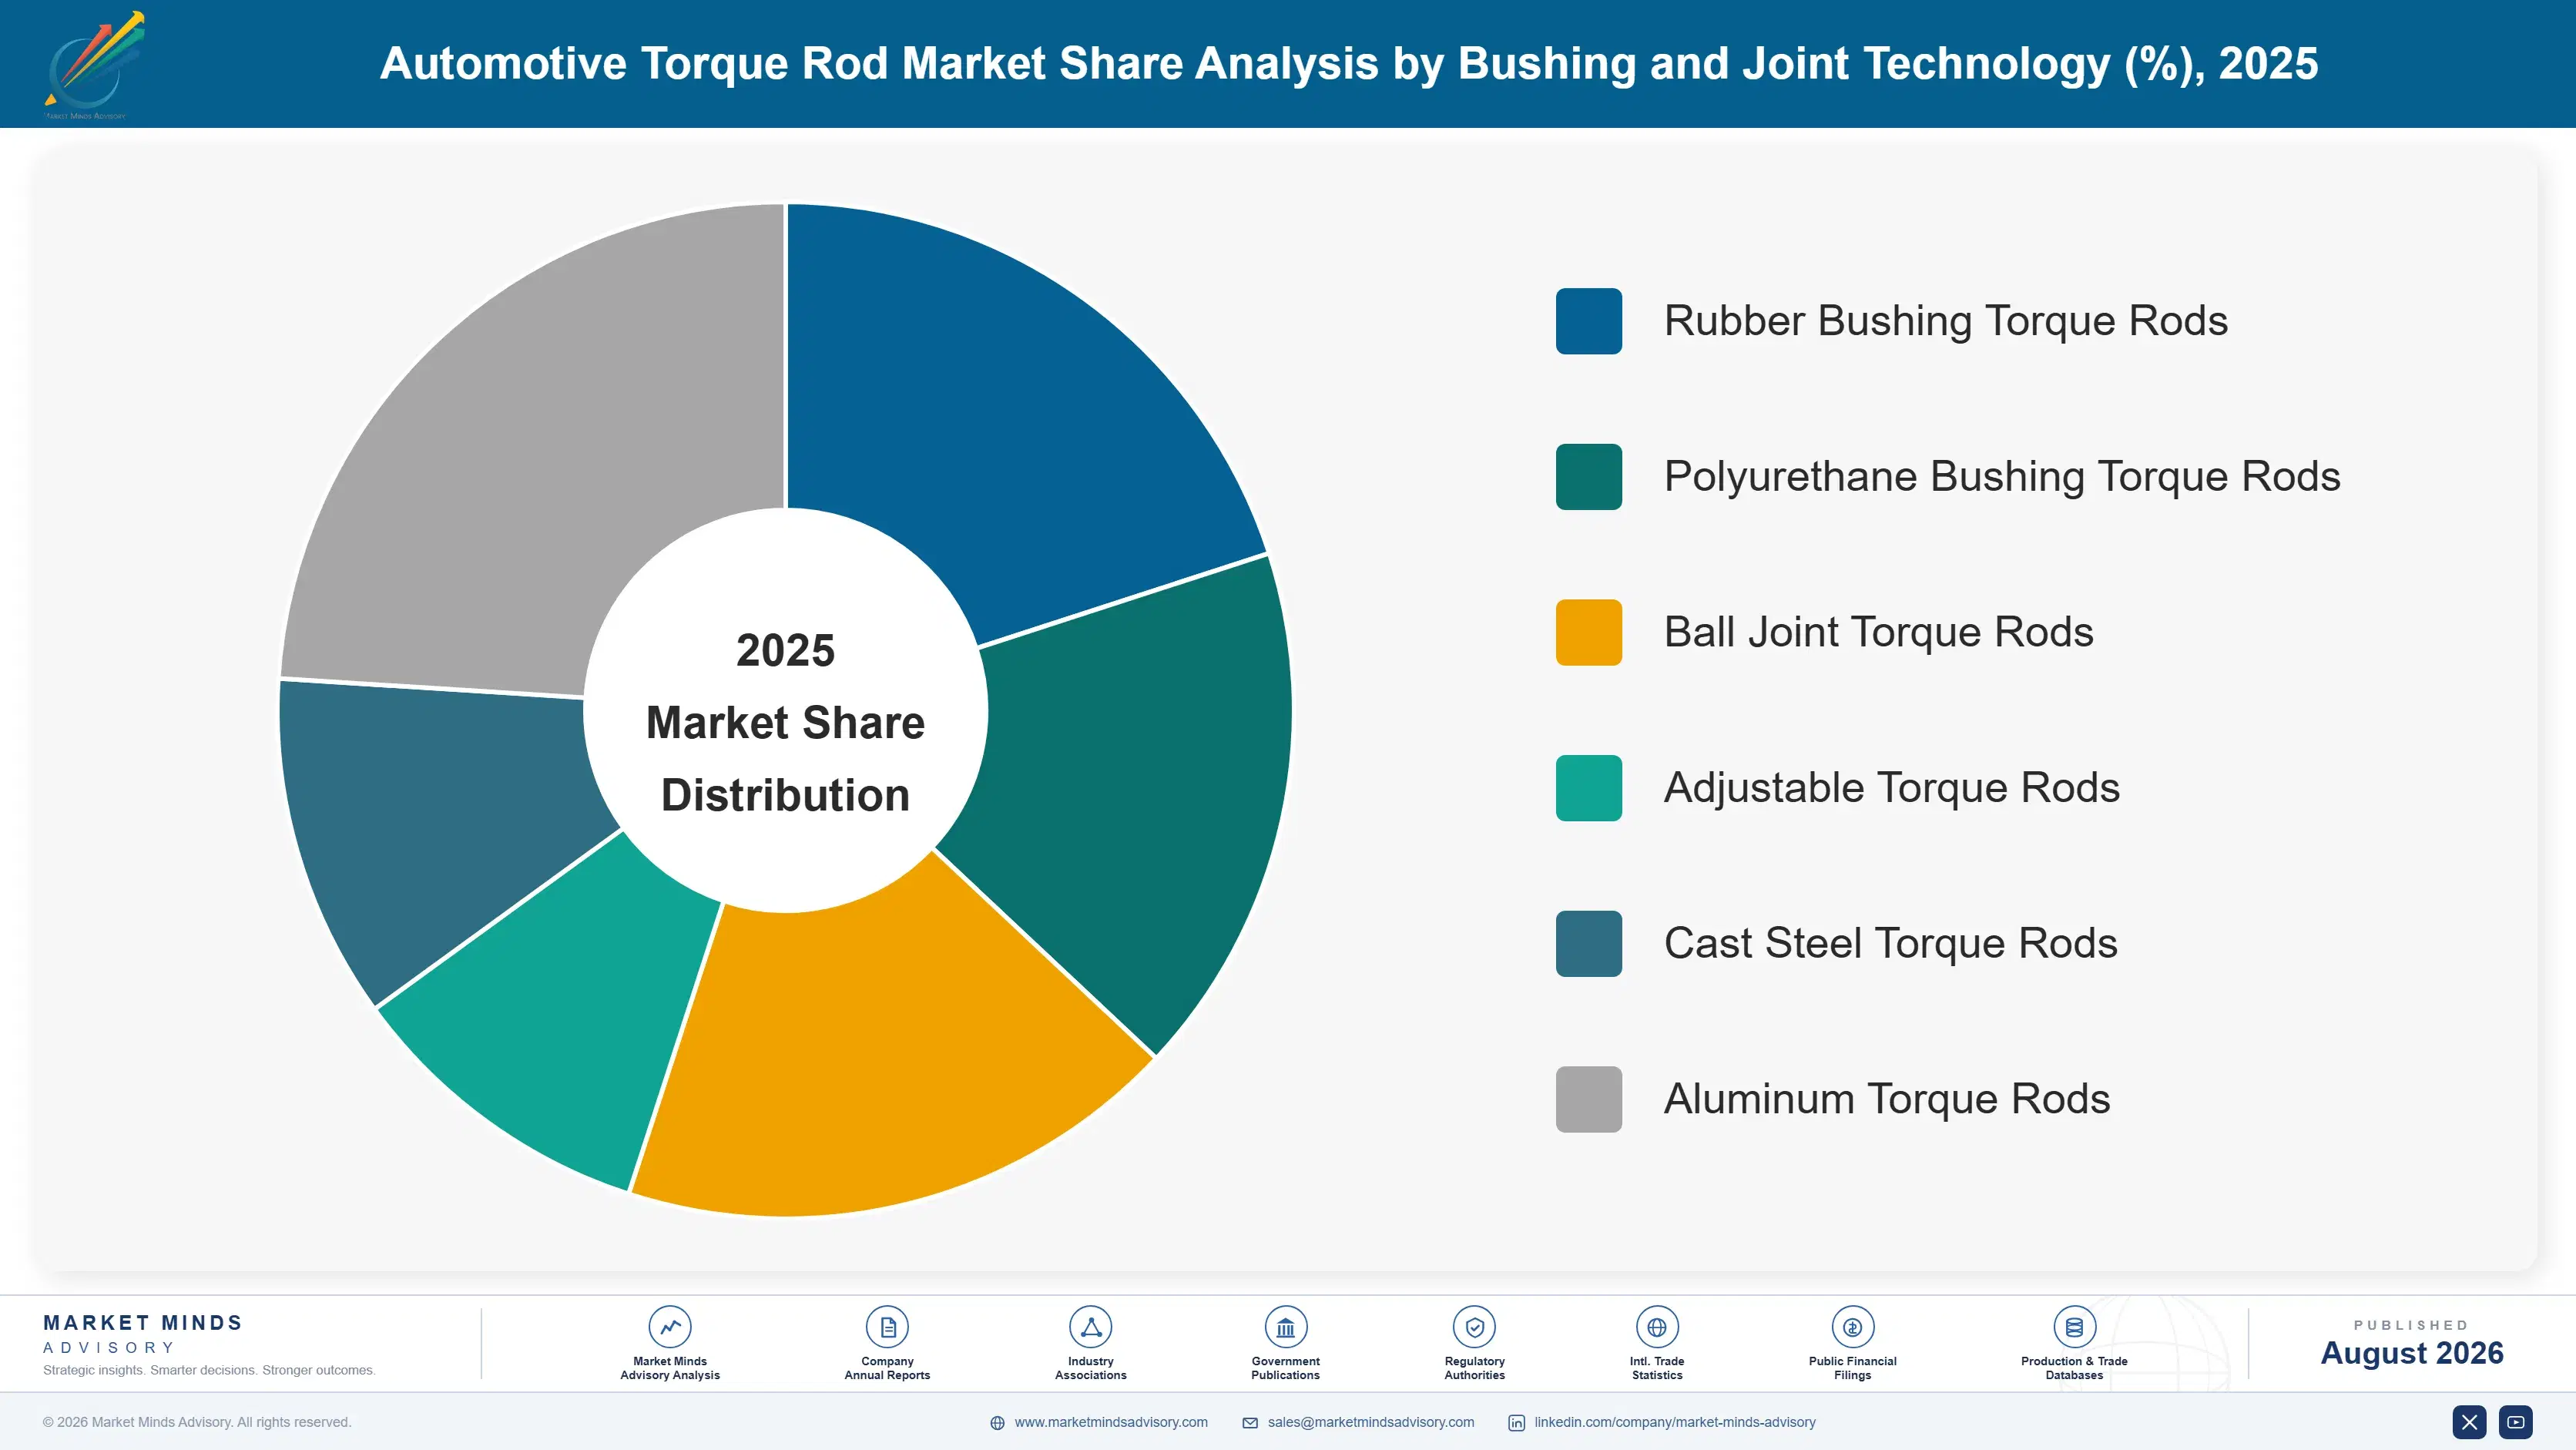Click the Intl. Trade Statistics globe icon

[1656, 1327]
